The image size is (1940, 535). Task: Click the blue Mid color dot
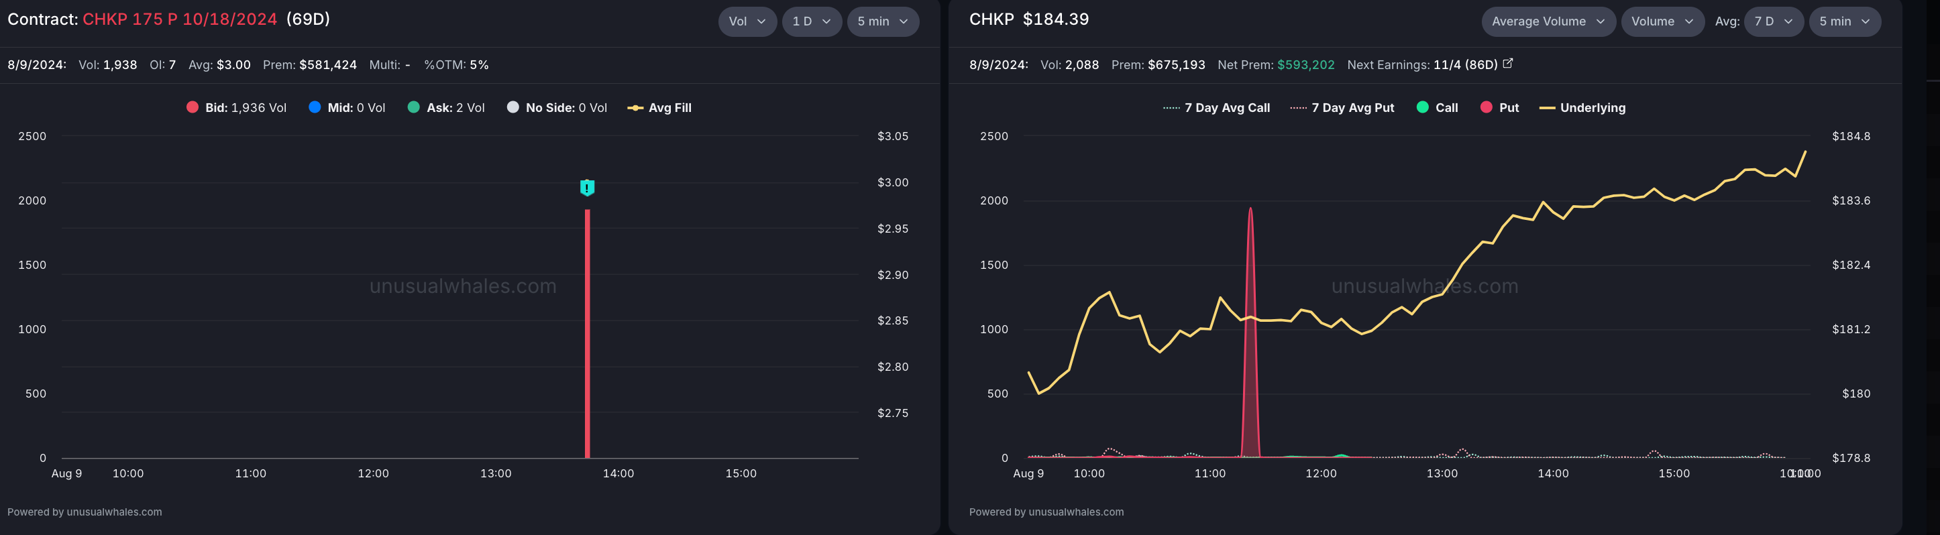coord(315,107)
